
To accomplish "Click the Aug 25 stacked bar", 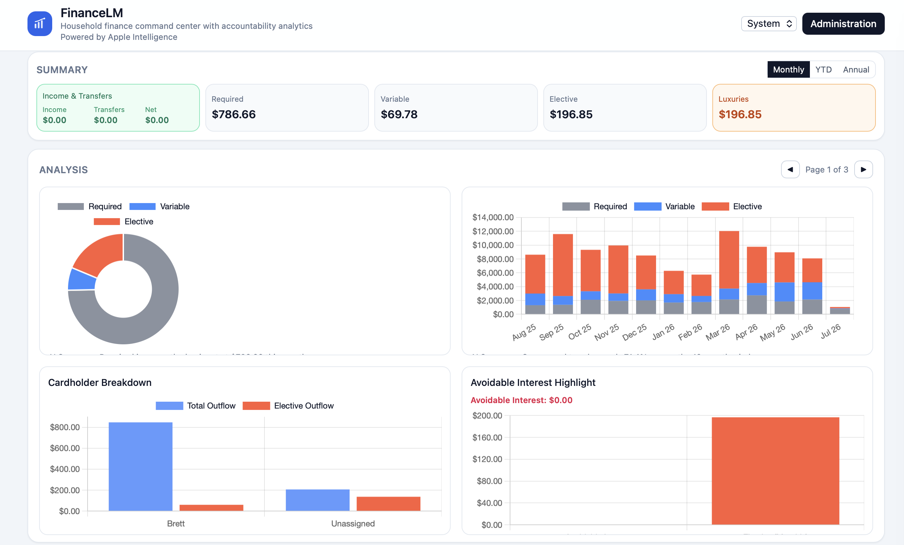I will point(535,284).
